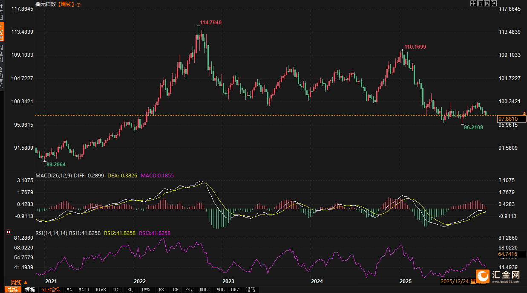Select the 模板 tab
Screen dimensions: 527x293
point(30,290)
